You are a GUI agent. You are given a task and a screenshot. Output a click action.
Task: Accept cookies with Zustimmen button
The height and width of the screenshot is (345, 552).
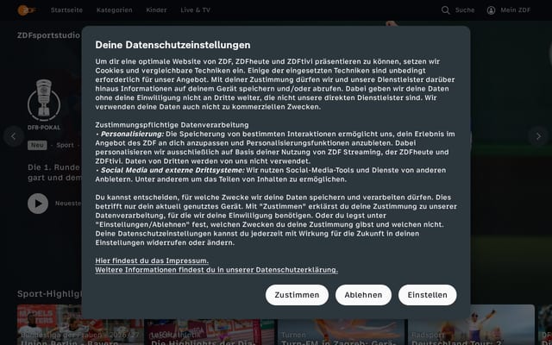point(297,295)
